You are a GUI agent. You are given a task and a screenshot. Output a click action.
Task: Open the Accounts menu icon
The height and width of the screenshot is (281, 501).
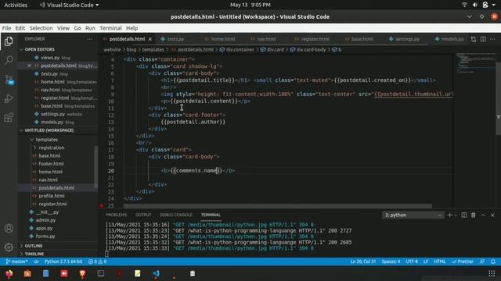[9, 229]
